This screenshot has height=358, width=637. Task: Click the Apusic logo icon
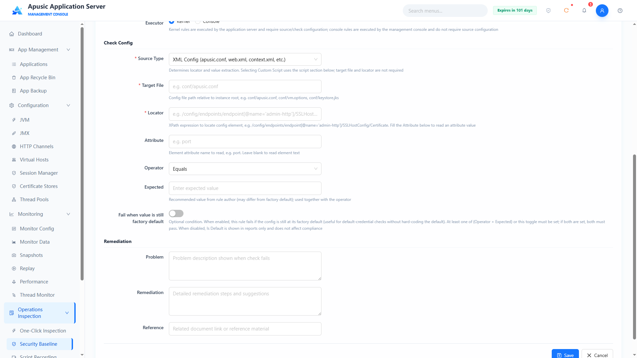click(x=17, y=10)
